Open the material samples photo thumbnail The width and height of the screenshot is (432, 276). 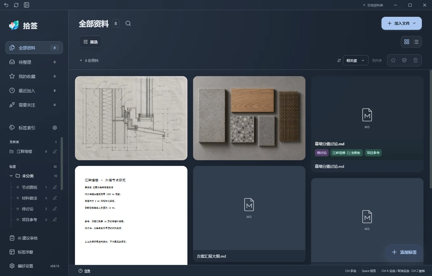[249, 118]
